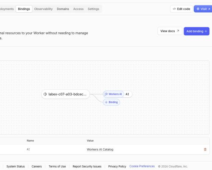The width and height of the screenshot is (212, 170).
Task: Open System Status footer link
Action: click(16, 166)
